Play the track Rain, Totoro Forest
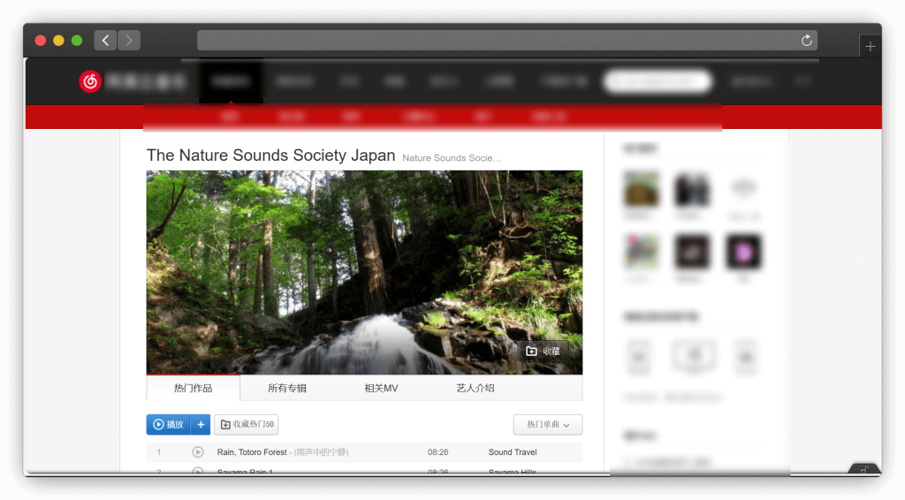 click(198, 452)
